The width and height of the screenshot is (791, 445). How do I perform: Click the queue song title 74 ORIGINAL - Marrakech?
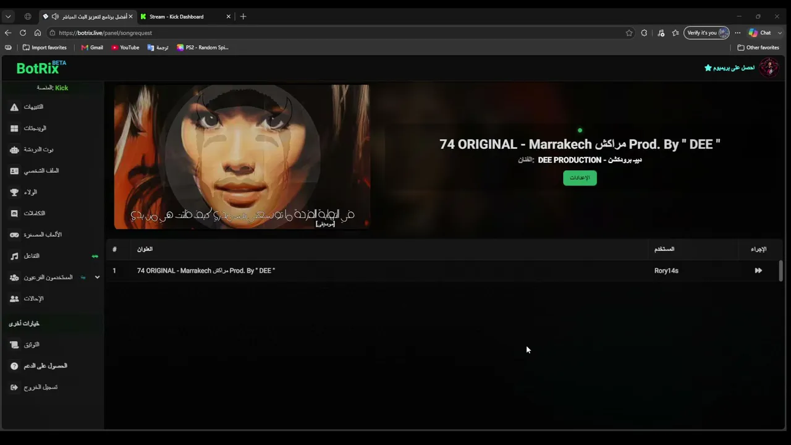(x=206, y=271)
